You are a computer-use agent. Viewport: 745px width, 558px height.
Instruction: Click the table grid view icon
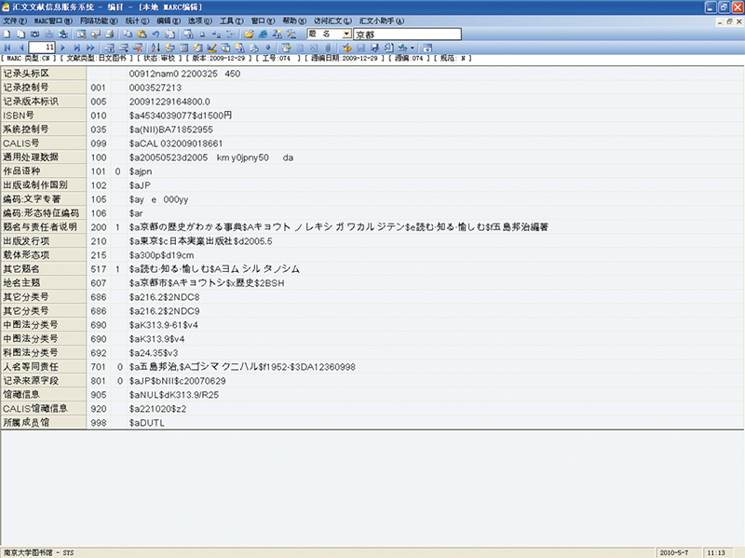(x=183, y=48)
